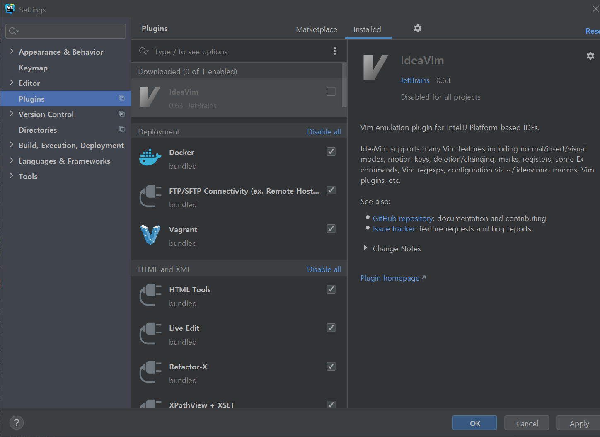Expand the Tools tree node arrow

pos(12,176)
